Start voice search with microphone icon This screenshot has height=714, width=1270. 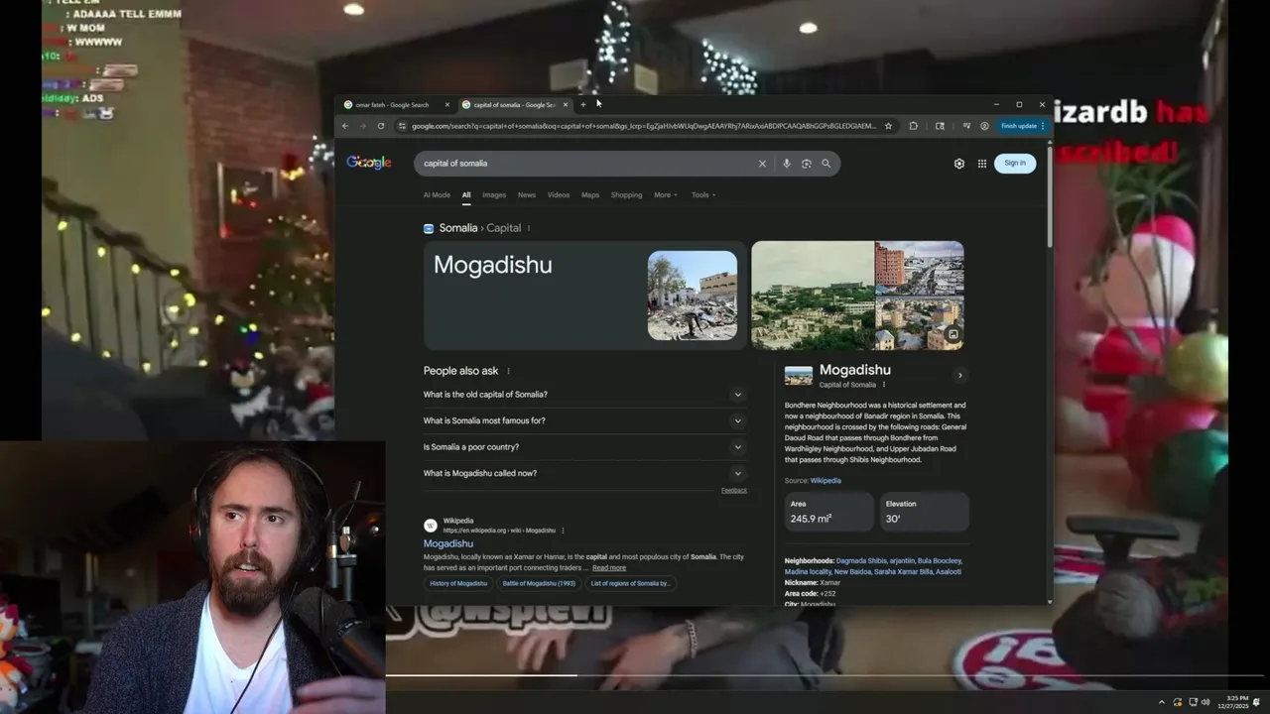pyautogui.click(x=786, y=164)
